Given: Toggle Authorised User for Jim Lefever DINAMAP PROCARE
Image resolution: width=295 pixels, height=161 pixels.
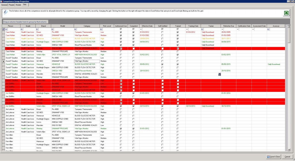Looking at the screenshot, I should tap(121, 129).
